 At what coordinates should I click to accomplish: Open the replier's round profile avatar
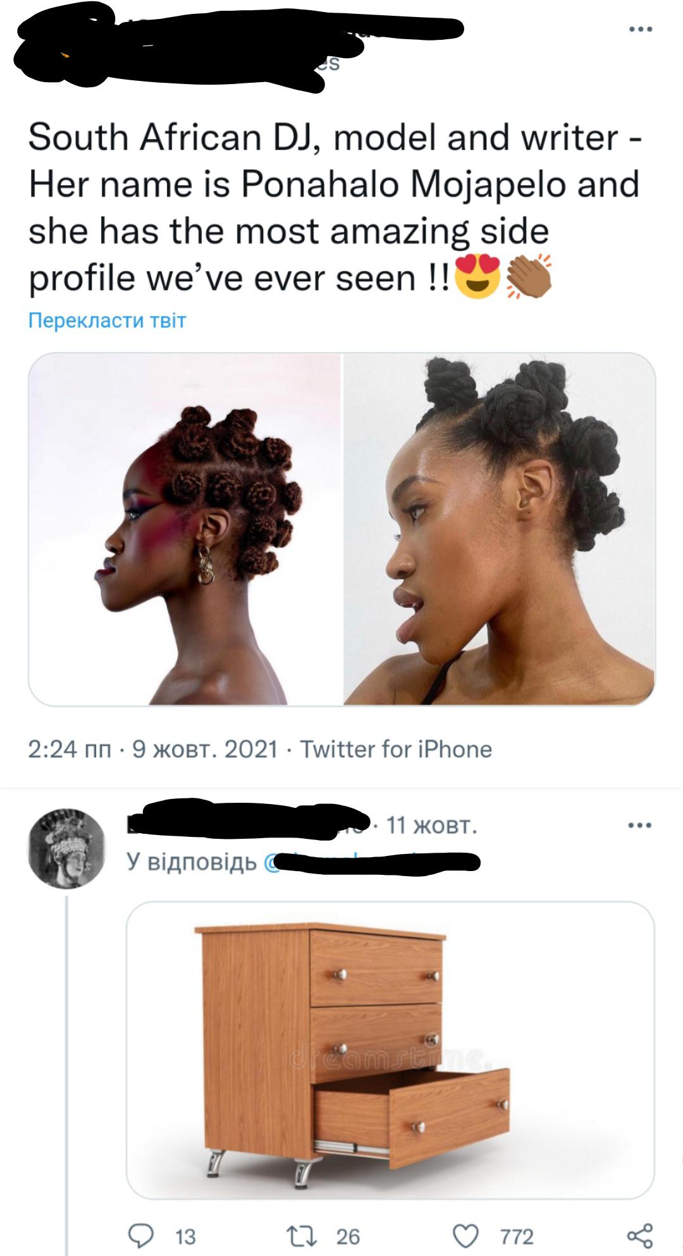(x=67, y=848)
